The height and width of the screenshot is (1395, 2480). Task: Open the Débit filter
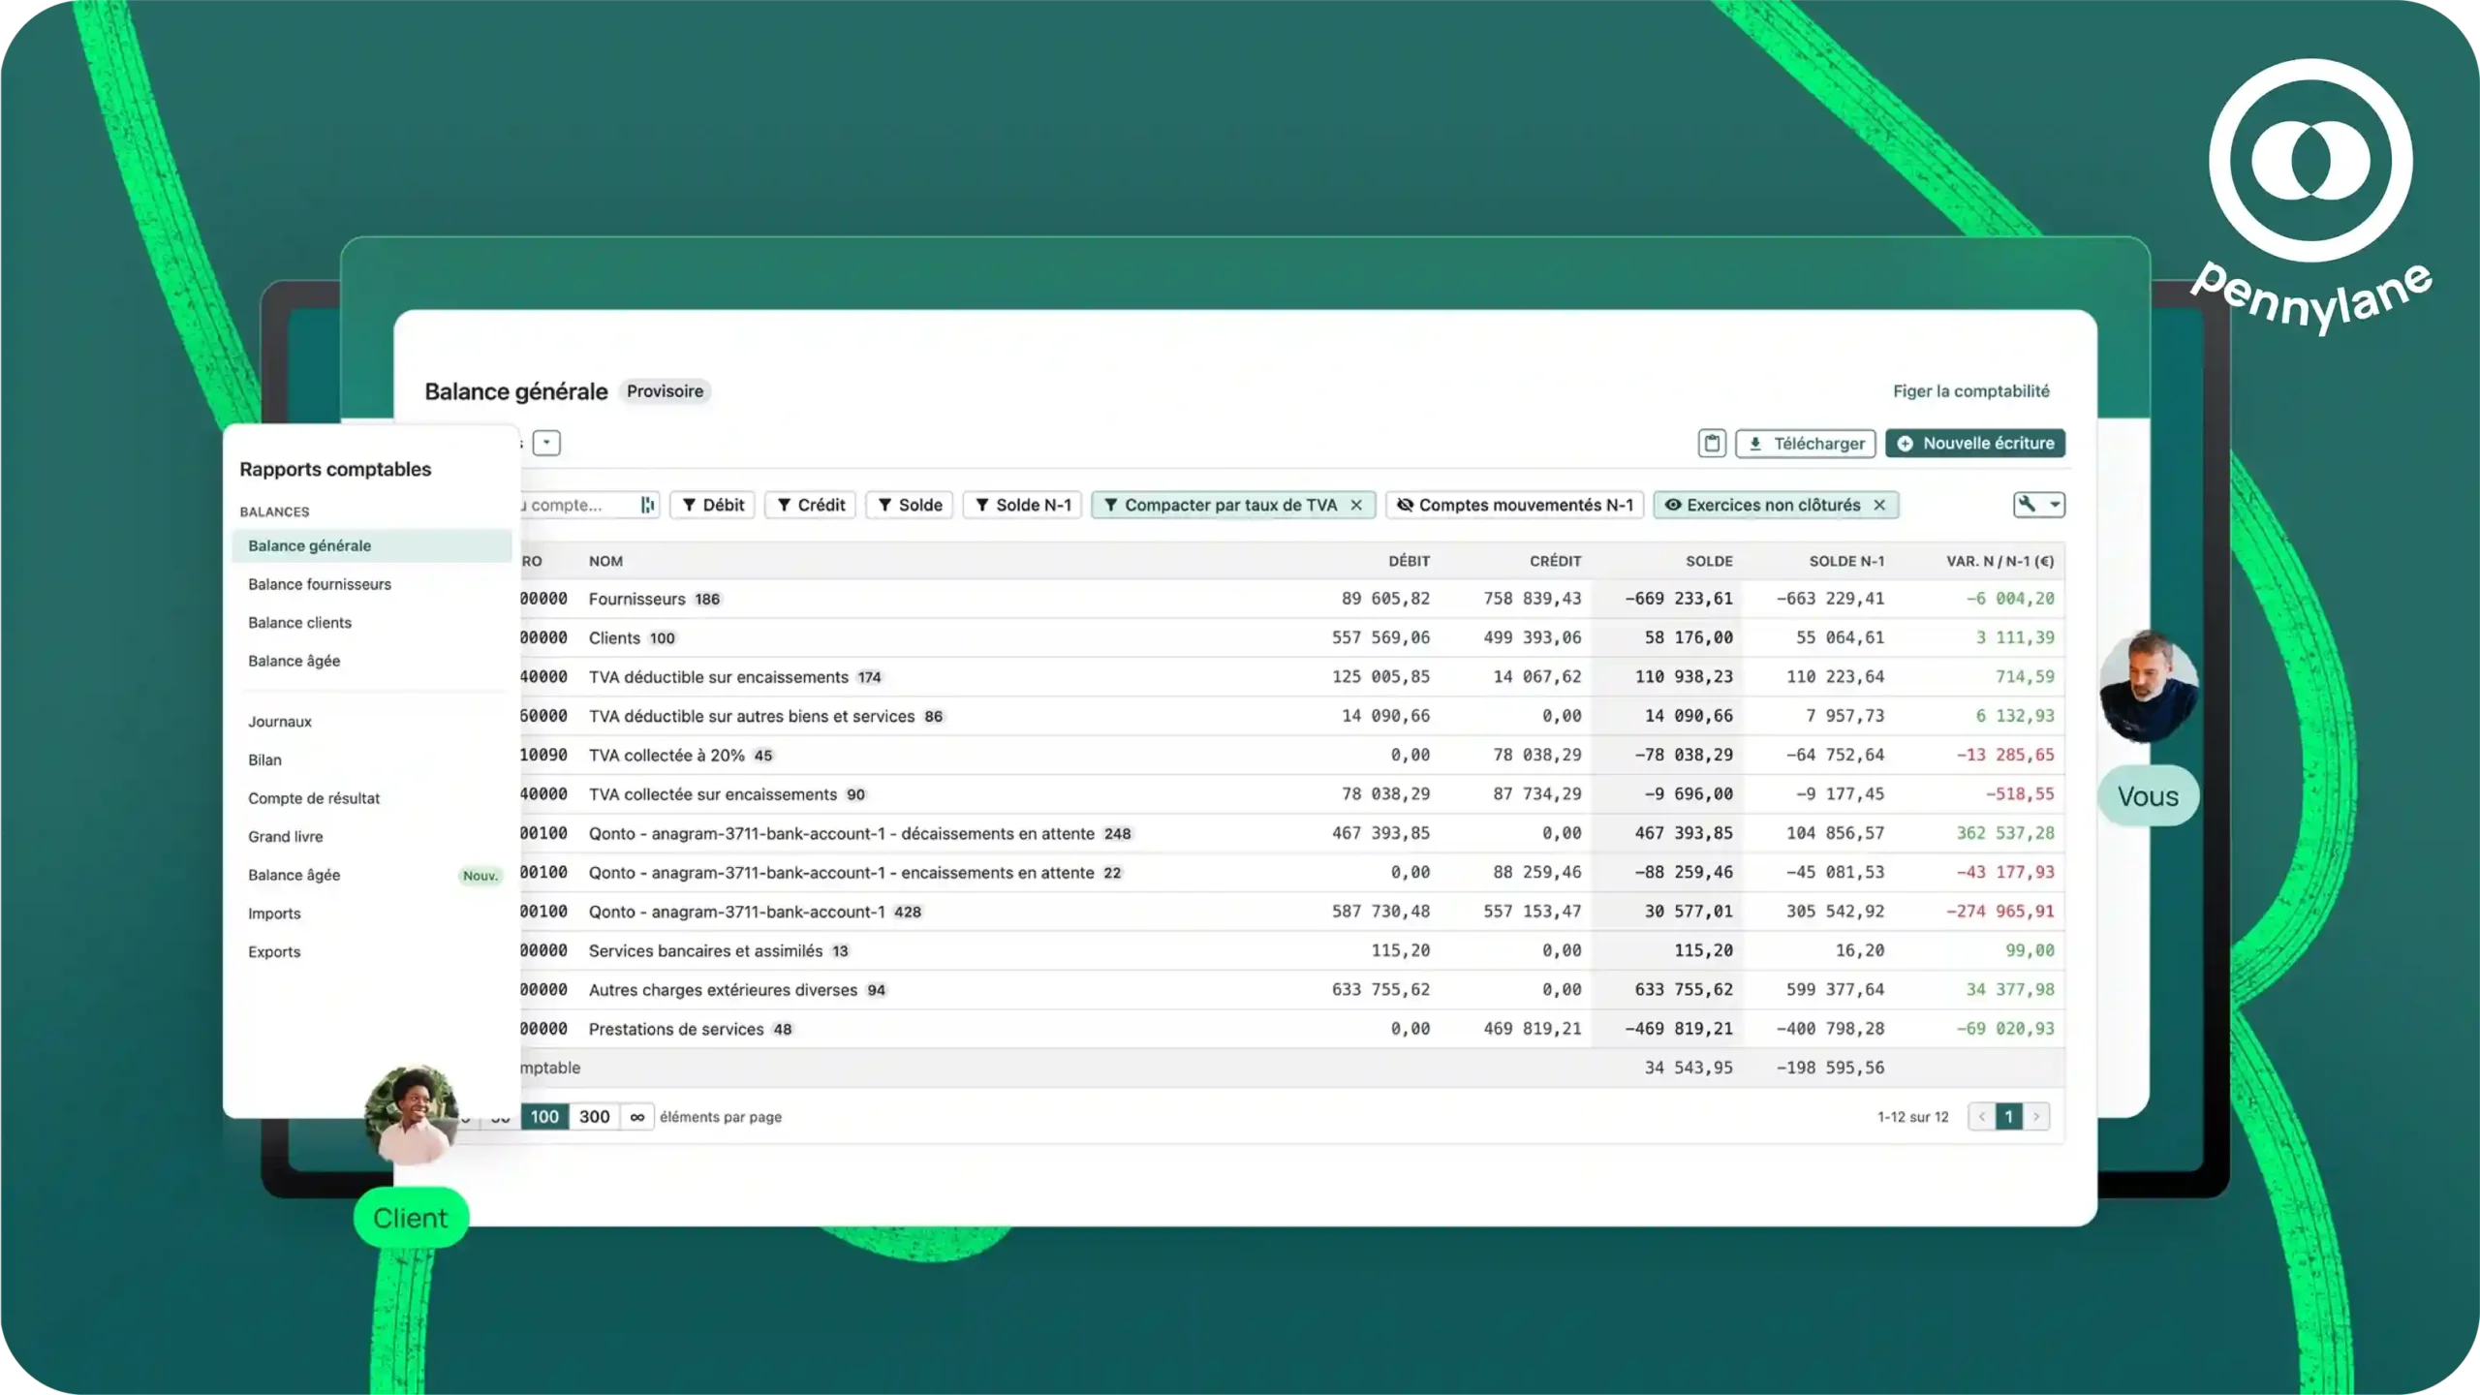pos(712,505)
